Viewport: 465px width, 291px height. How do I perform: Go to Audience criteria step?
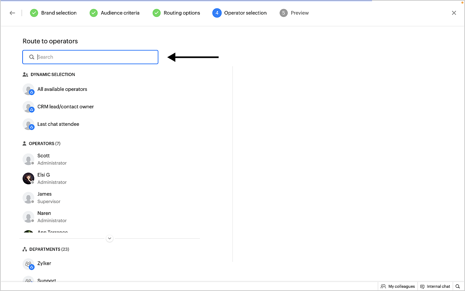[115, 13]
